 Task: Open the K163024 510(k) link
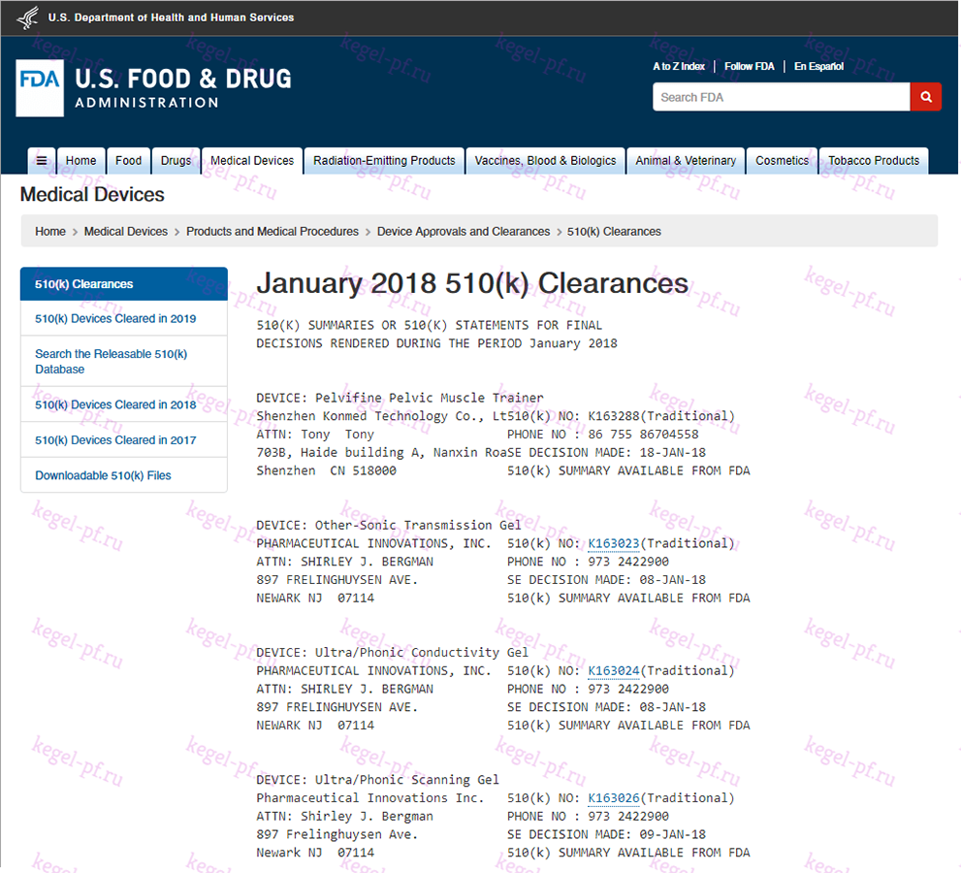pos(614,670)
